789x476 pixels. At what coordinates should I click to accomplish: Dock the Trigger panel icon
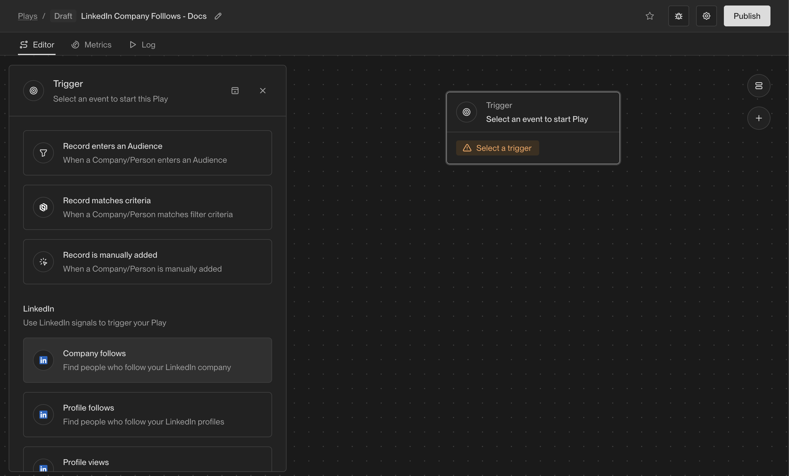tap(235, 91)
